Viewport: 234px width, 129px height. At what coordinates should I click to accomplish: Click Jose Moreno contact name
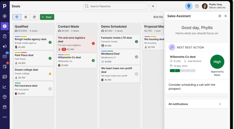click(194, 61)
